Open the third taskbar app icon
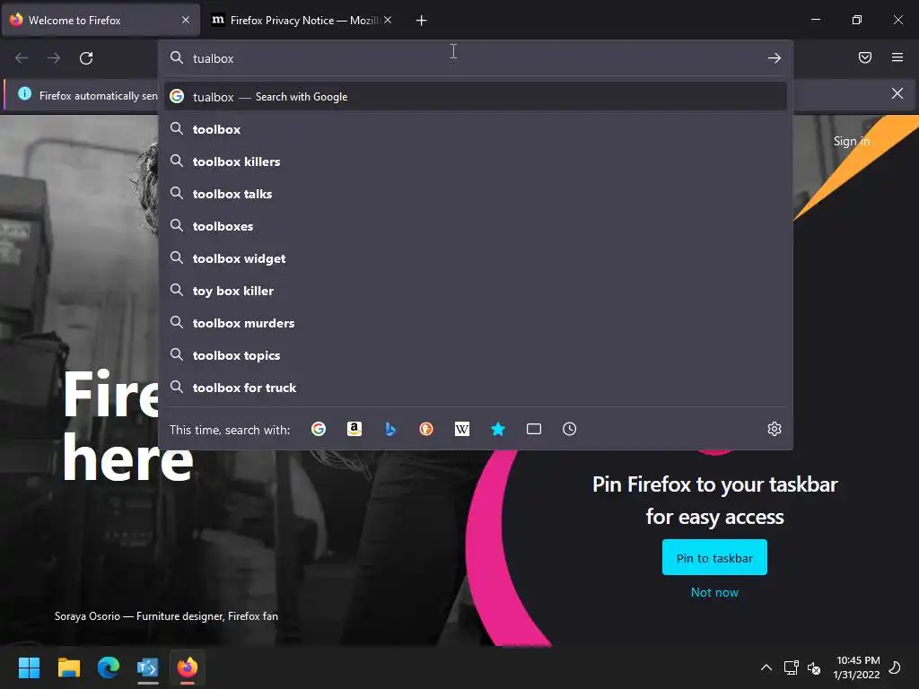 click(148, 667)
